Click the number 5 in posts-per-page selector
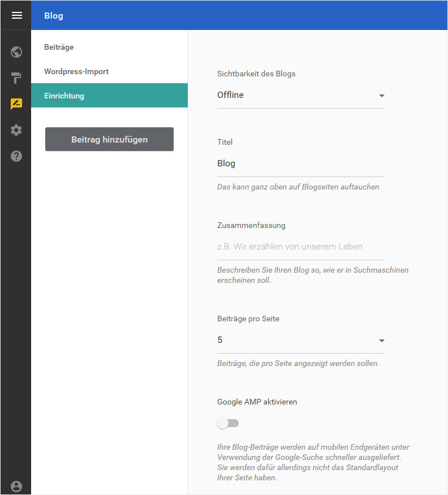Screen dimensions: 448x495 219,339
